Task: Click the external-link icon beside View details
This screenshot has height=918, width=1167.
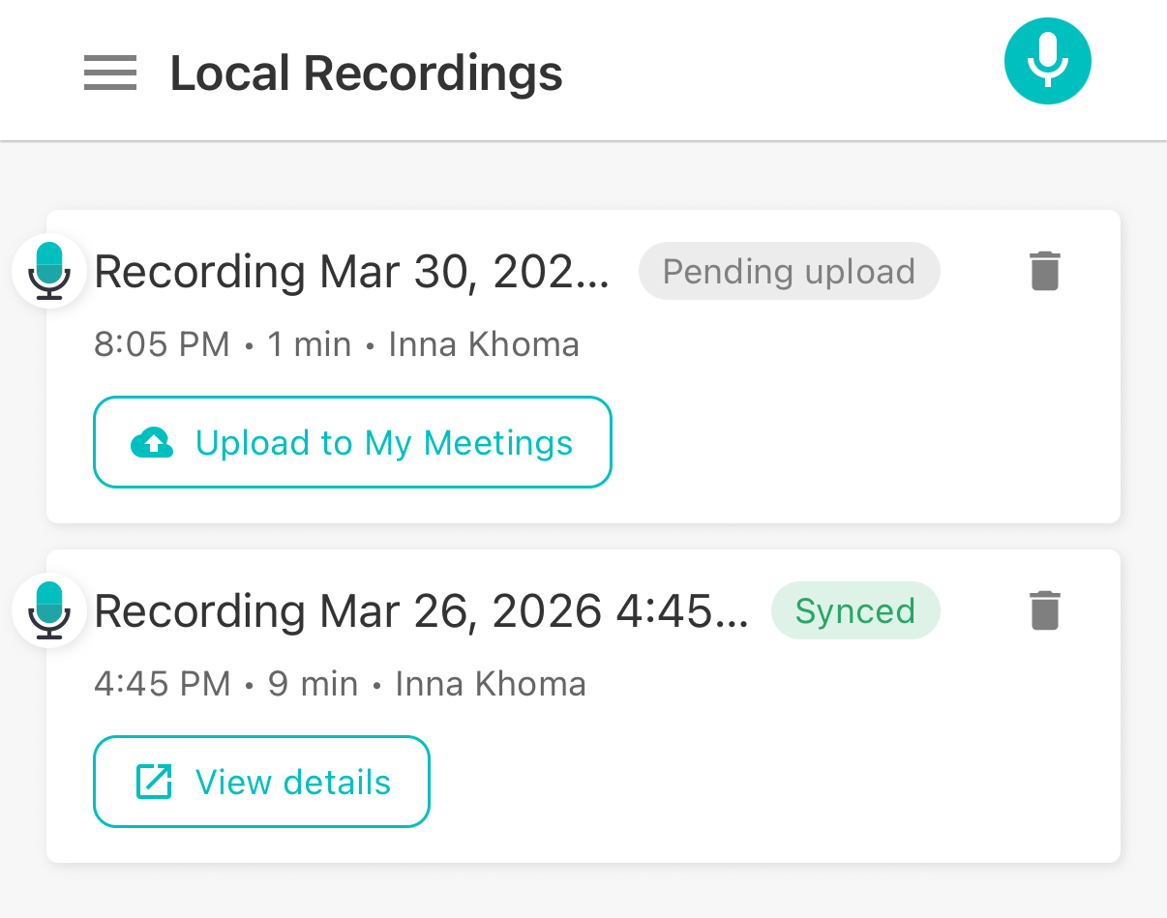Action: (153, 783)
